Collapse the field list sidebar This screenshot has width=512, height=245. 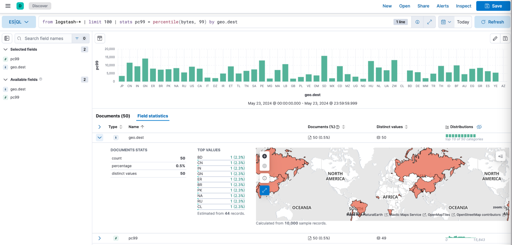tap(7, 38)
